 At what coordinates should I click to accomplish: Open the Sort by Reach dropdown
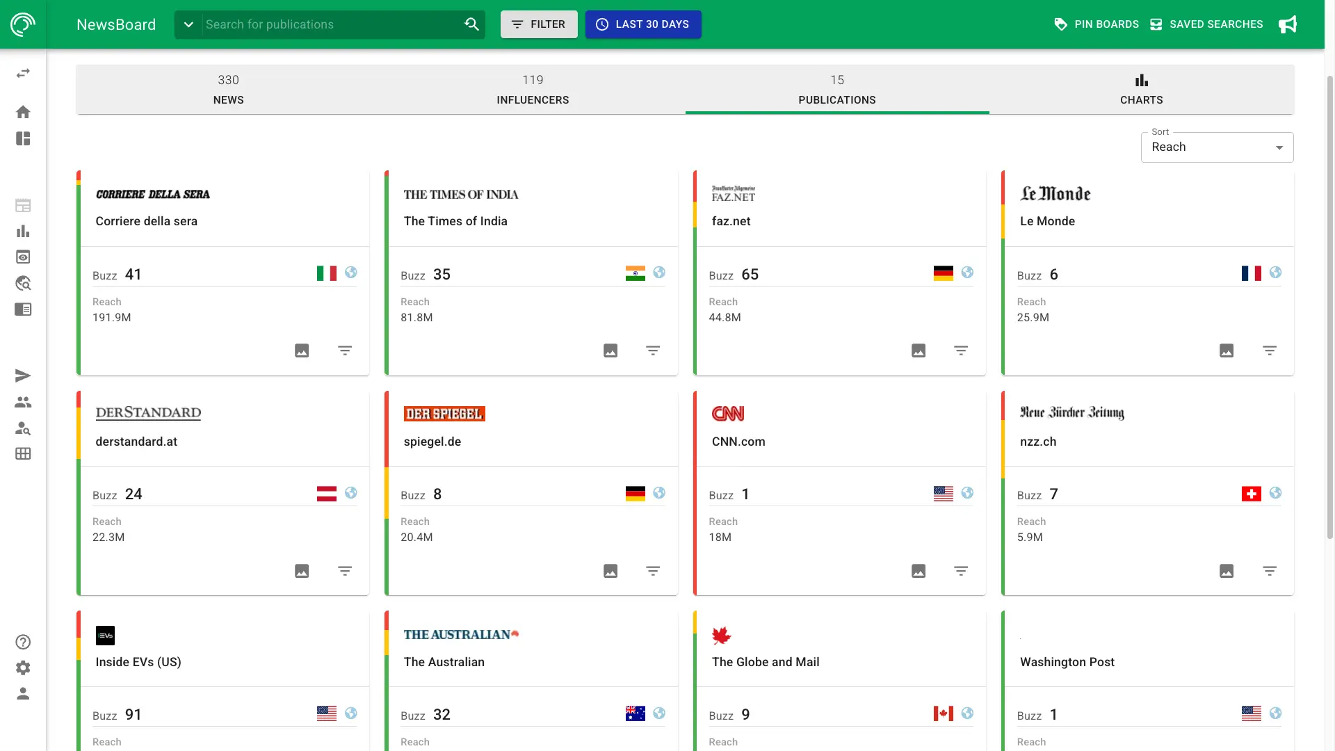[1217, 147]
